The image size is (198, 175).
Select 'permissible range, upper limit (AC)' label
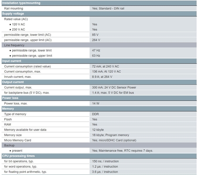28,40
